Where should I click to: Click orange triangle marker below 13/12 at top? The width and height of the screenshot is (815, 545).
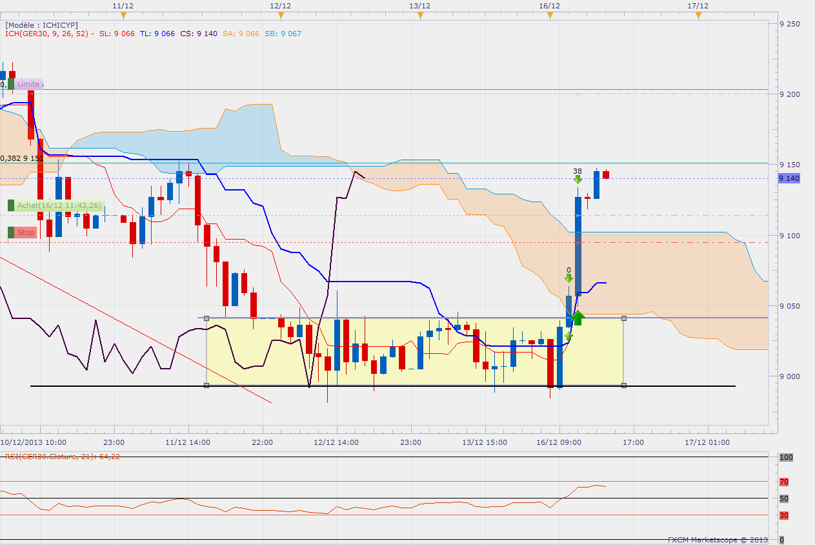420,16
